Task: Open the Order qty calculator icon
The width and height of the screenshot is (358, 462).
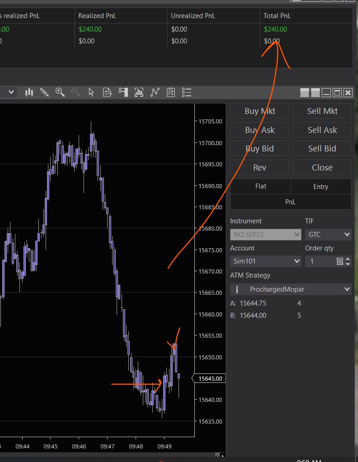Action: 340,261
